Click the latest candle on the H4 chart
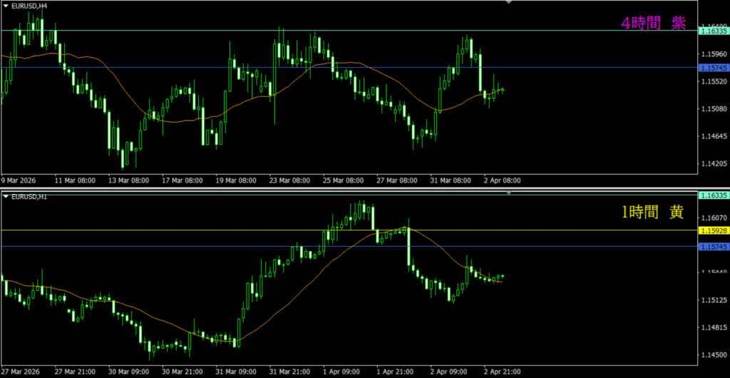 pyautogui.click(x=503, y=90)
